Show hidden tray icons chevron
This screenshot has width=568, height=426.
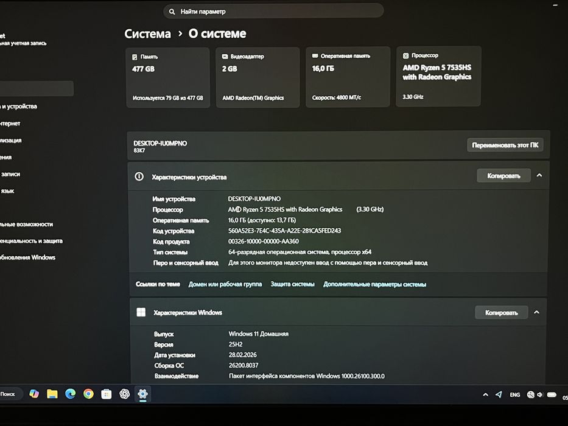click(x=485, y=394)
